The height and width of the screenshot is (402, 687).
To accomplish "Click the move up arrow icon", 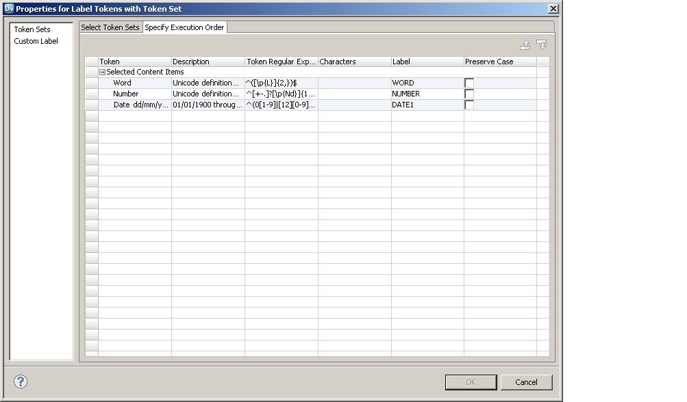I will [x=525, y=44].
